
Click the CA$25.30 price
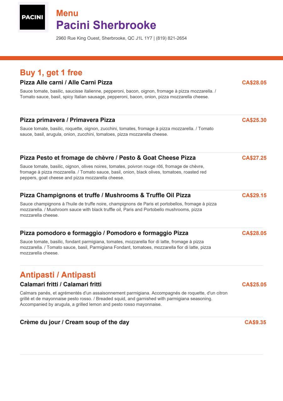(254, 120)
